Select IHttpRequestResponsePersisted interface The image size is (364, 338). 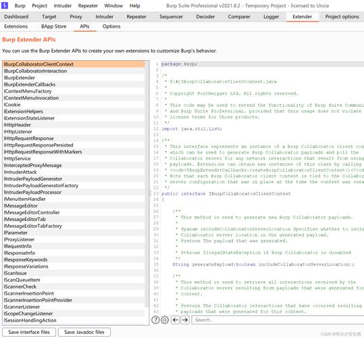(74, 145)
